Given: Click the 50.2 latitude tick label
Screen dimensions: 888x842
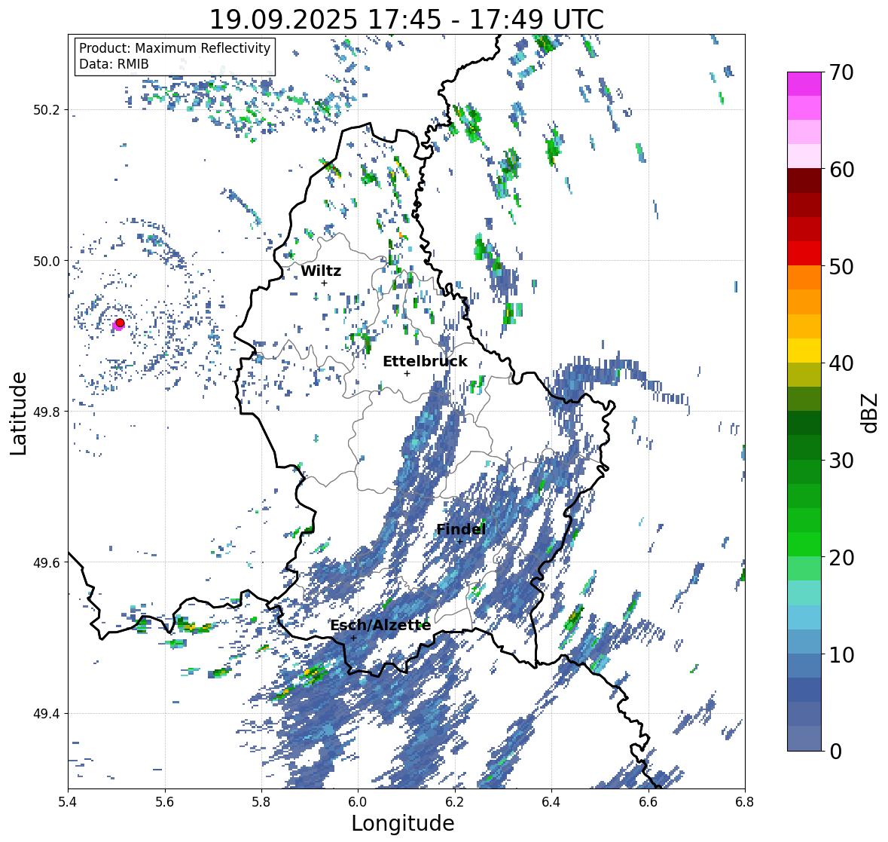Looking at the screenshot, I should [x=47, y=110].
